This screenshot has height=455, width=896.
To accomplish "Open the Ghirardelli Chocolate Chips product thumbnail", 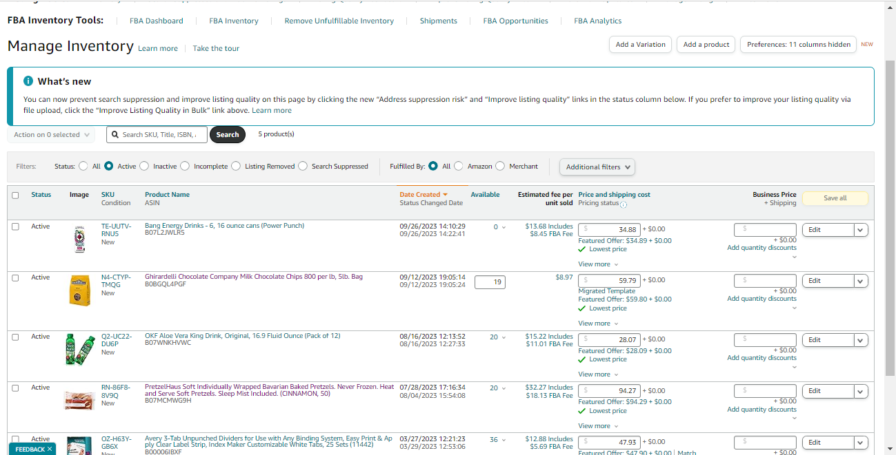I will [x=80, y=290].
